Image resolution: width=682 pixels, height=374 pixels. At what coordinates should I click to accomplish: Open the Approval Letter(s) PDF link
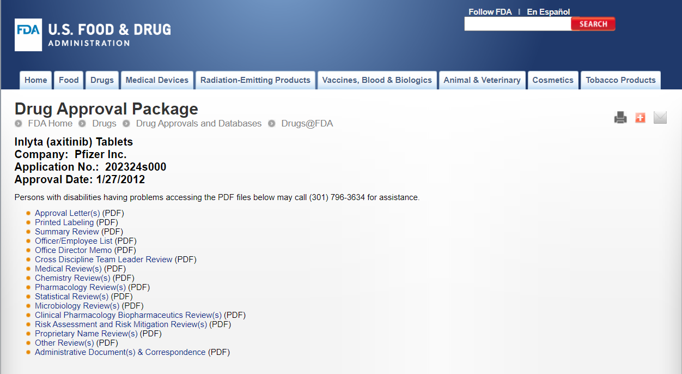pos(67,213)
